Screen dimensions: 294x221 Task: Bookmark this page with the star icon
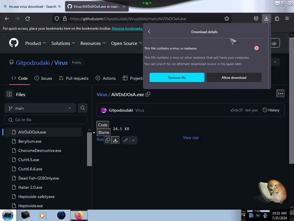click(x=227, y=19)
